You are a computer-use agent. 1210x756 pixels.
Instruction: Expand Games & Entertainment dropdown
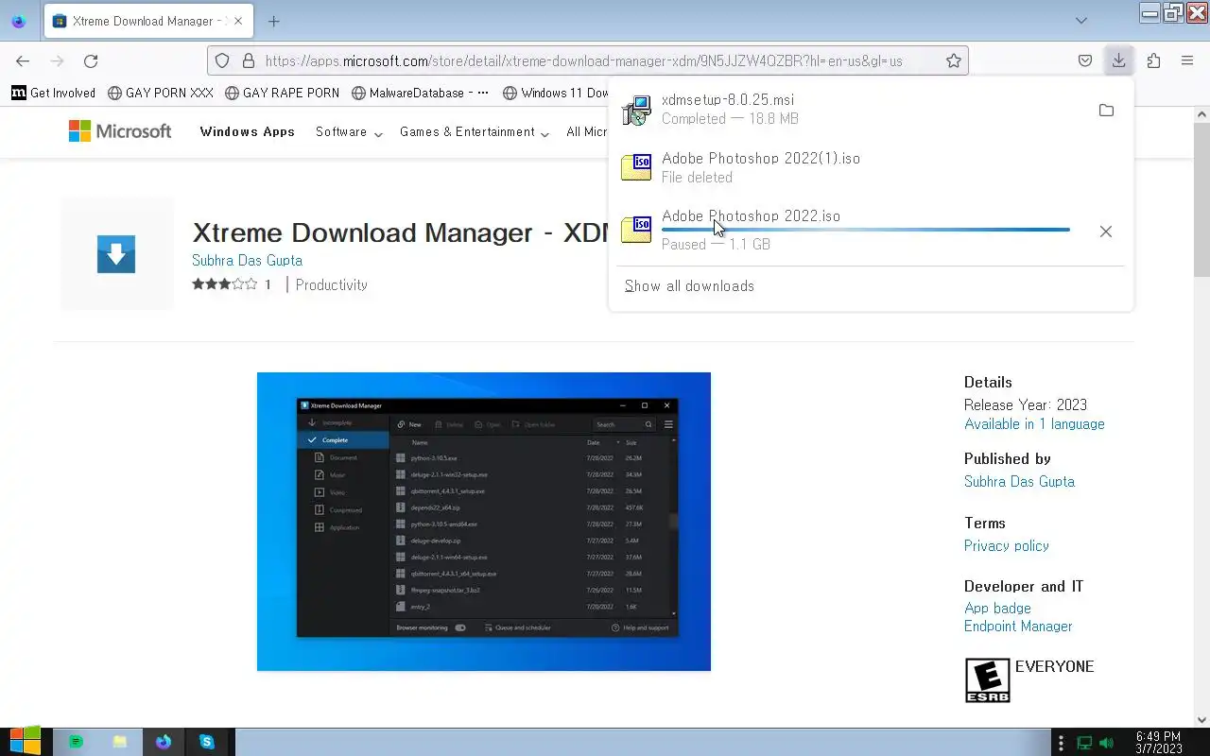pos(475,132)
